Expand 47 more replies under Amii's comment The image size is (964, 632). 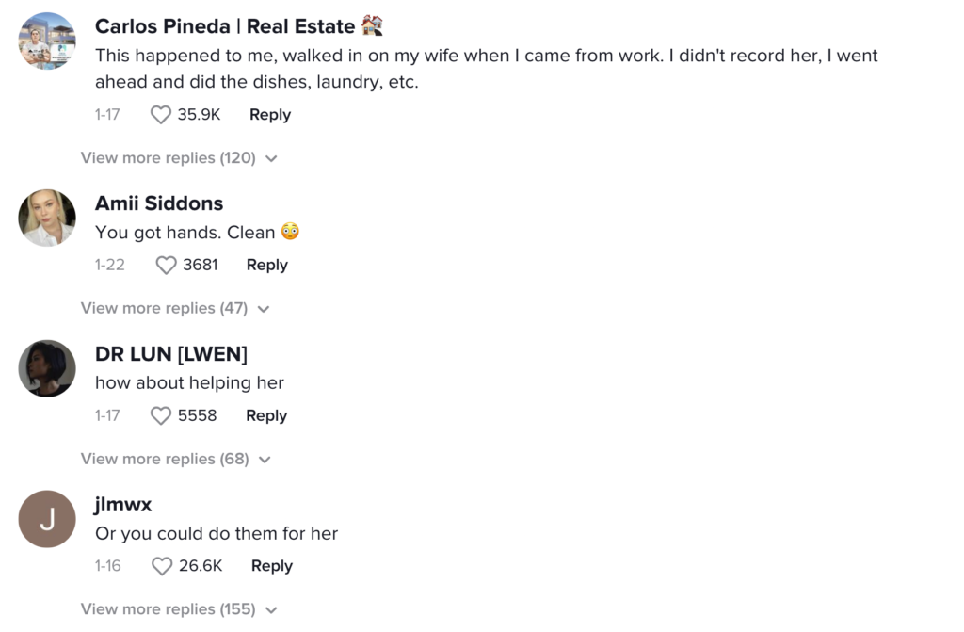pos(175,308)
